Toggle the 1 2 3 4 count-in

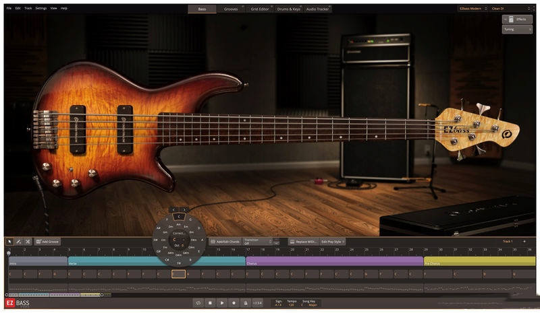point(257,303)
